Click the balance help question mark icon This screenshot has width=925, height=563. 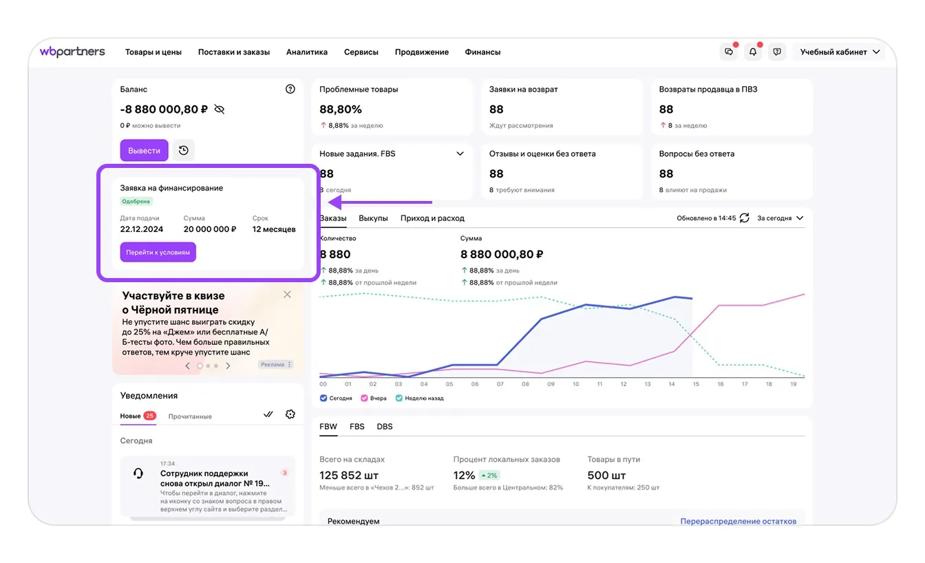tap(290, 89)
